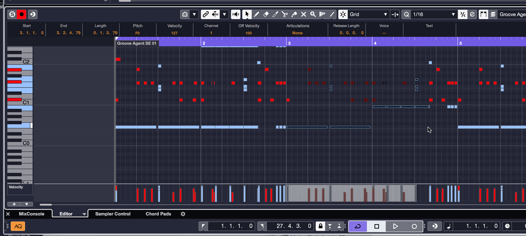526x236 pixels.
Task: Expand the Editor tab dropdown arrow
Action: pyautogui.click(x=84, y=214)
